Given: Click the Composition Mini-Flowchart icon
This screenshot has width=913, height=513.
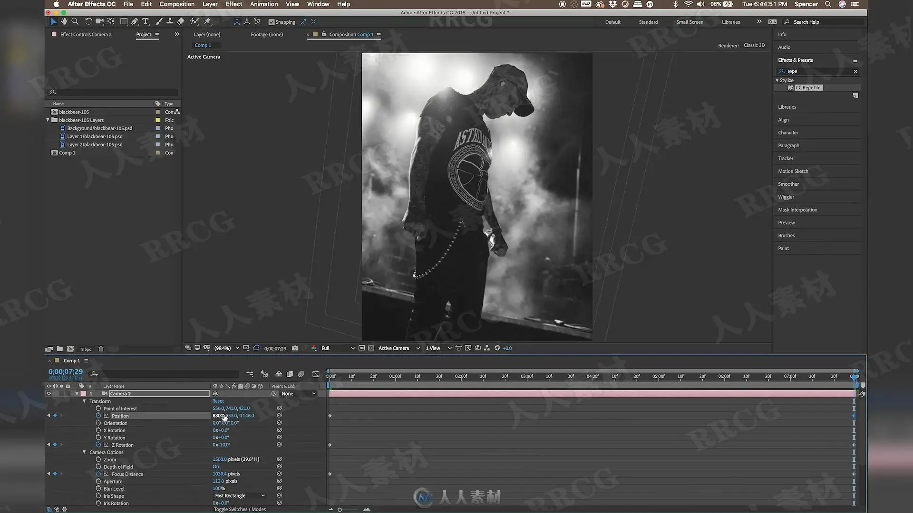Looking at the screenshot, I should [x=250, y=374].
